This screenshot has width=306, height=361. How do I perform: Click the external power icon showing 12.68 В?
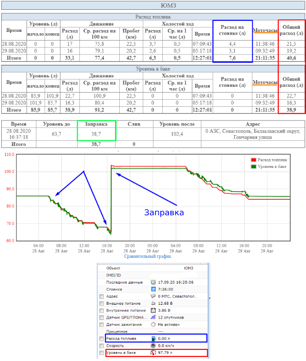click(x=153, y=303)
